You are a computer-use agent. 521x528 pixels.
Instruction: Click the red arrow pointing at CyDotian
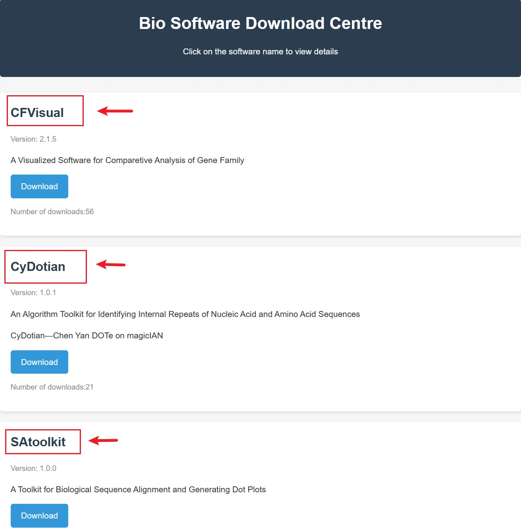[111, 264]
